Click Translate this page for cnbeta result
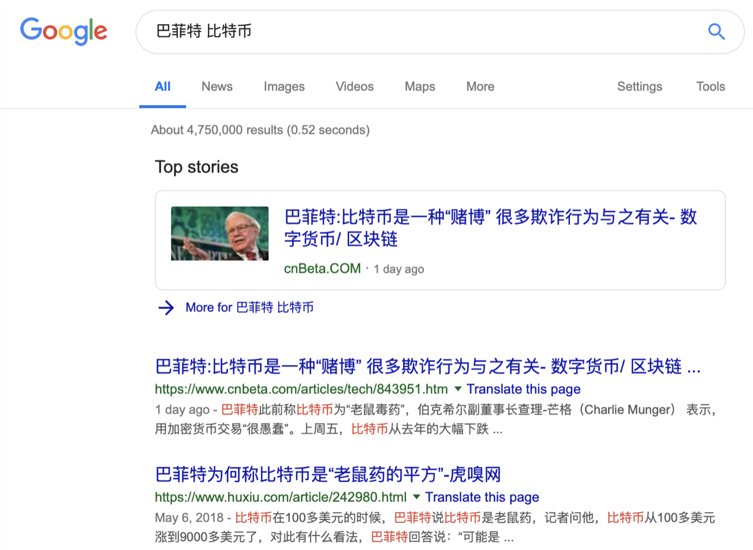The width and height of the screenshot is (753, 550). 523,389
